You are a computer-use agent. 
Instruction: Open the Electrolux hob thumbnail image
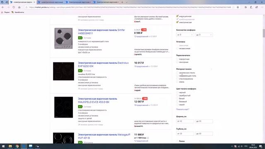(x=63, y=71)
